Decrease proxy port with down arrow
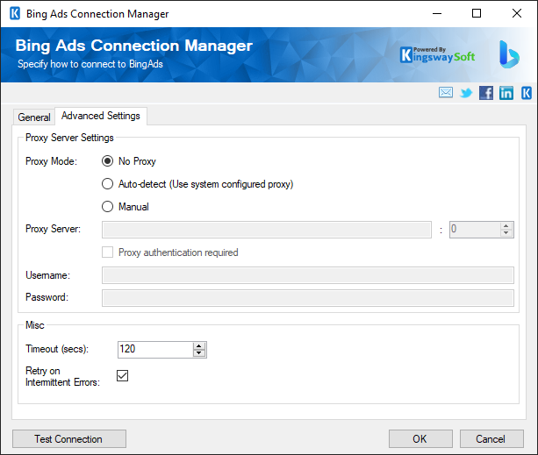538x455 pixels. (x=506, y=233)
